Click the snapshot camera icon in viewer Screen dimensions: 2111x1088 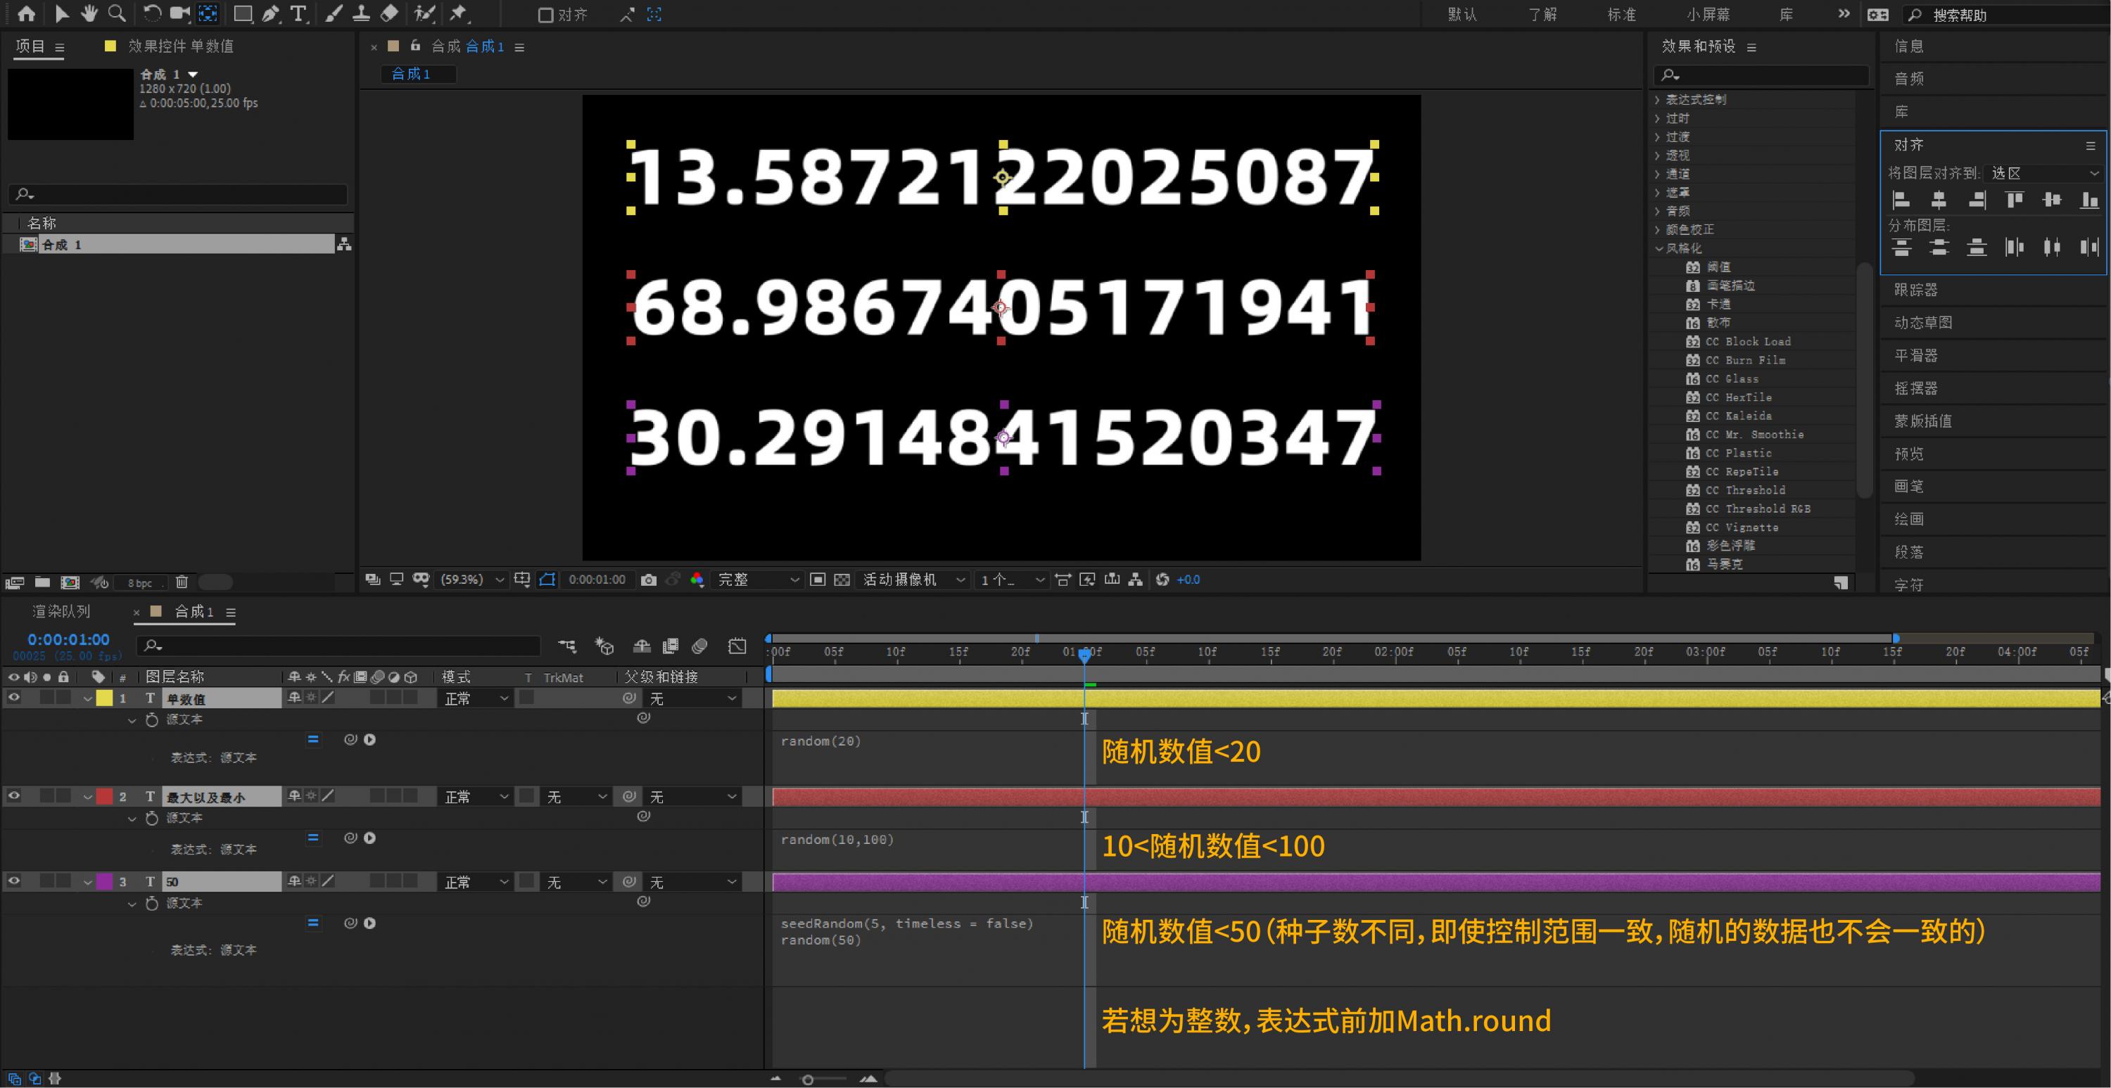[x=648, y=580]
